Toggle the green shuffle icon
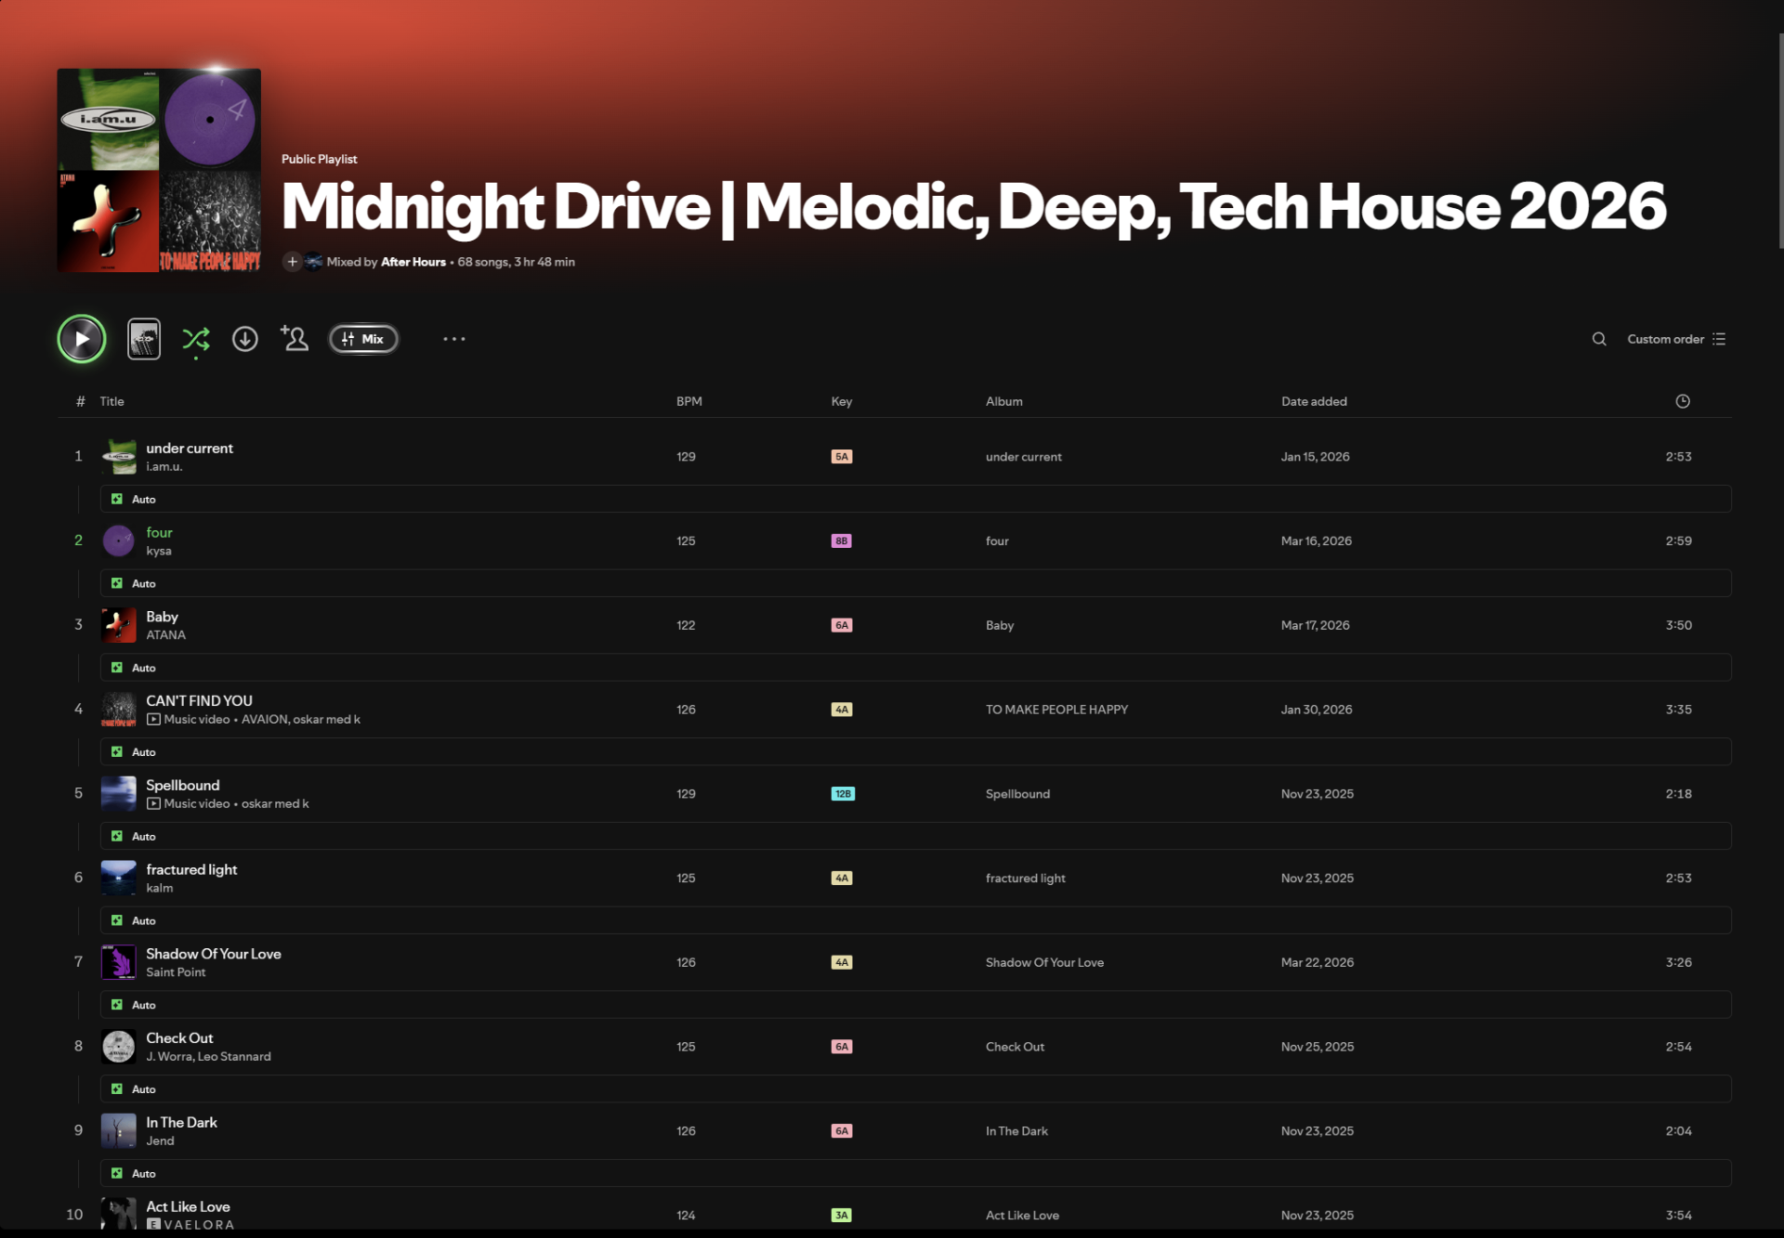 [x=196, y=339]
